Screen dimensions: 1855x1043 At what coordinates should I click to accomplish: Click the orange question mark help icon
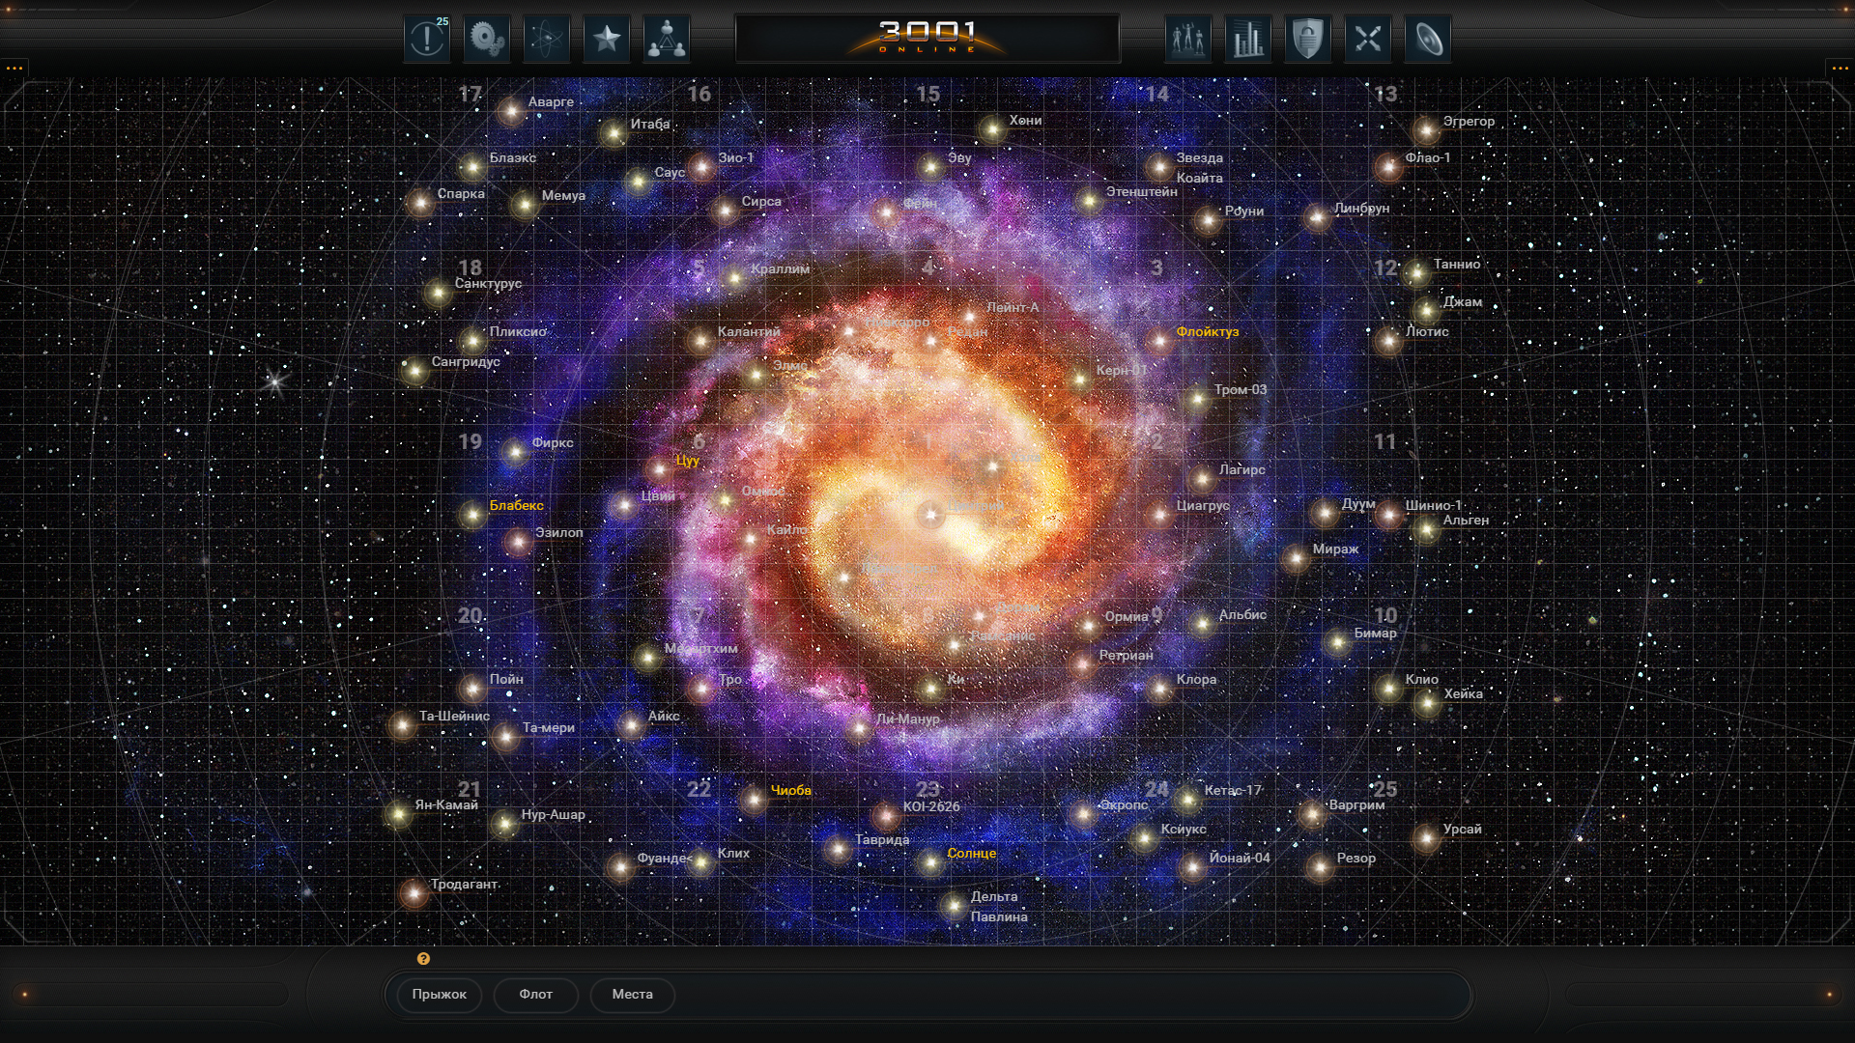coord(423,959)
